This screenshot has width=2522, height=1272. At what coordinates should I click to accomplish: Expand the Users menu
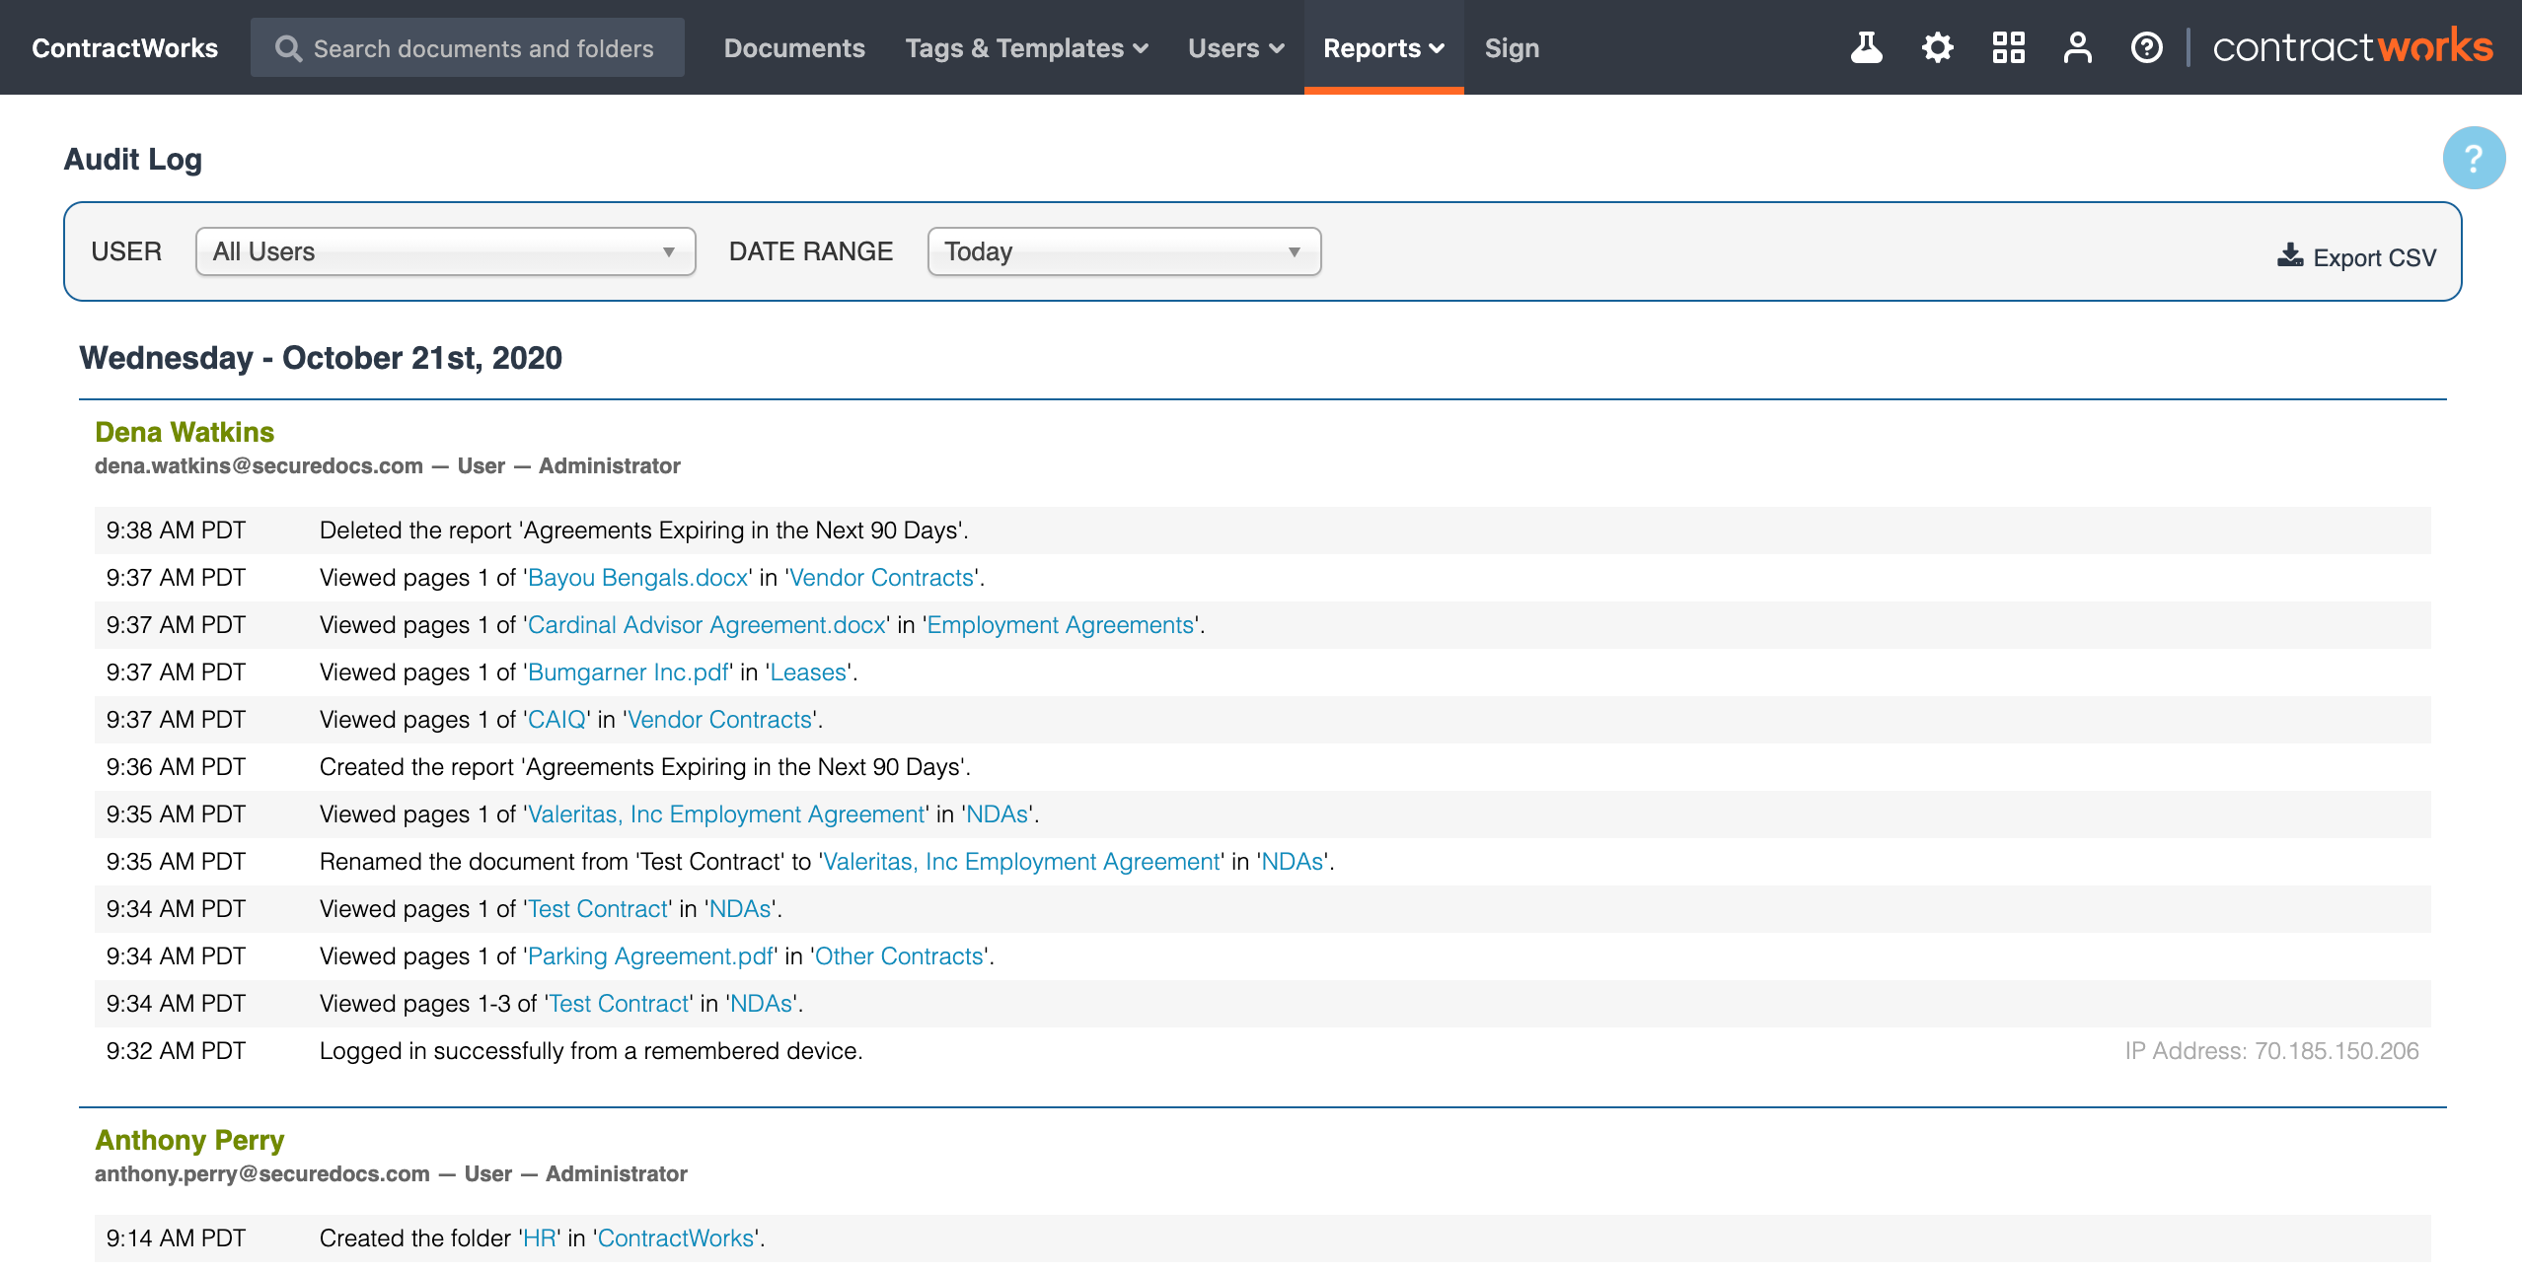click(x=1235, y=48)
